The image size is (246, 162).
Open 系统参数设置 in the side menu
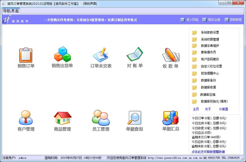pos(210,32)
